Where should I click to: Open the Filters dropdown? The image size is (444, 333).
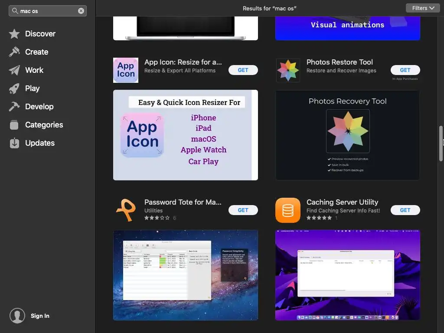(x=423, y=8)
